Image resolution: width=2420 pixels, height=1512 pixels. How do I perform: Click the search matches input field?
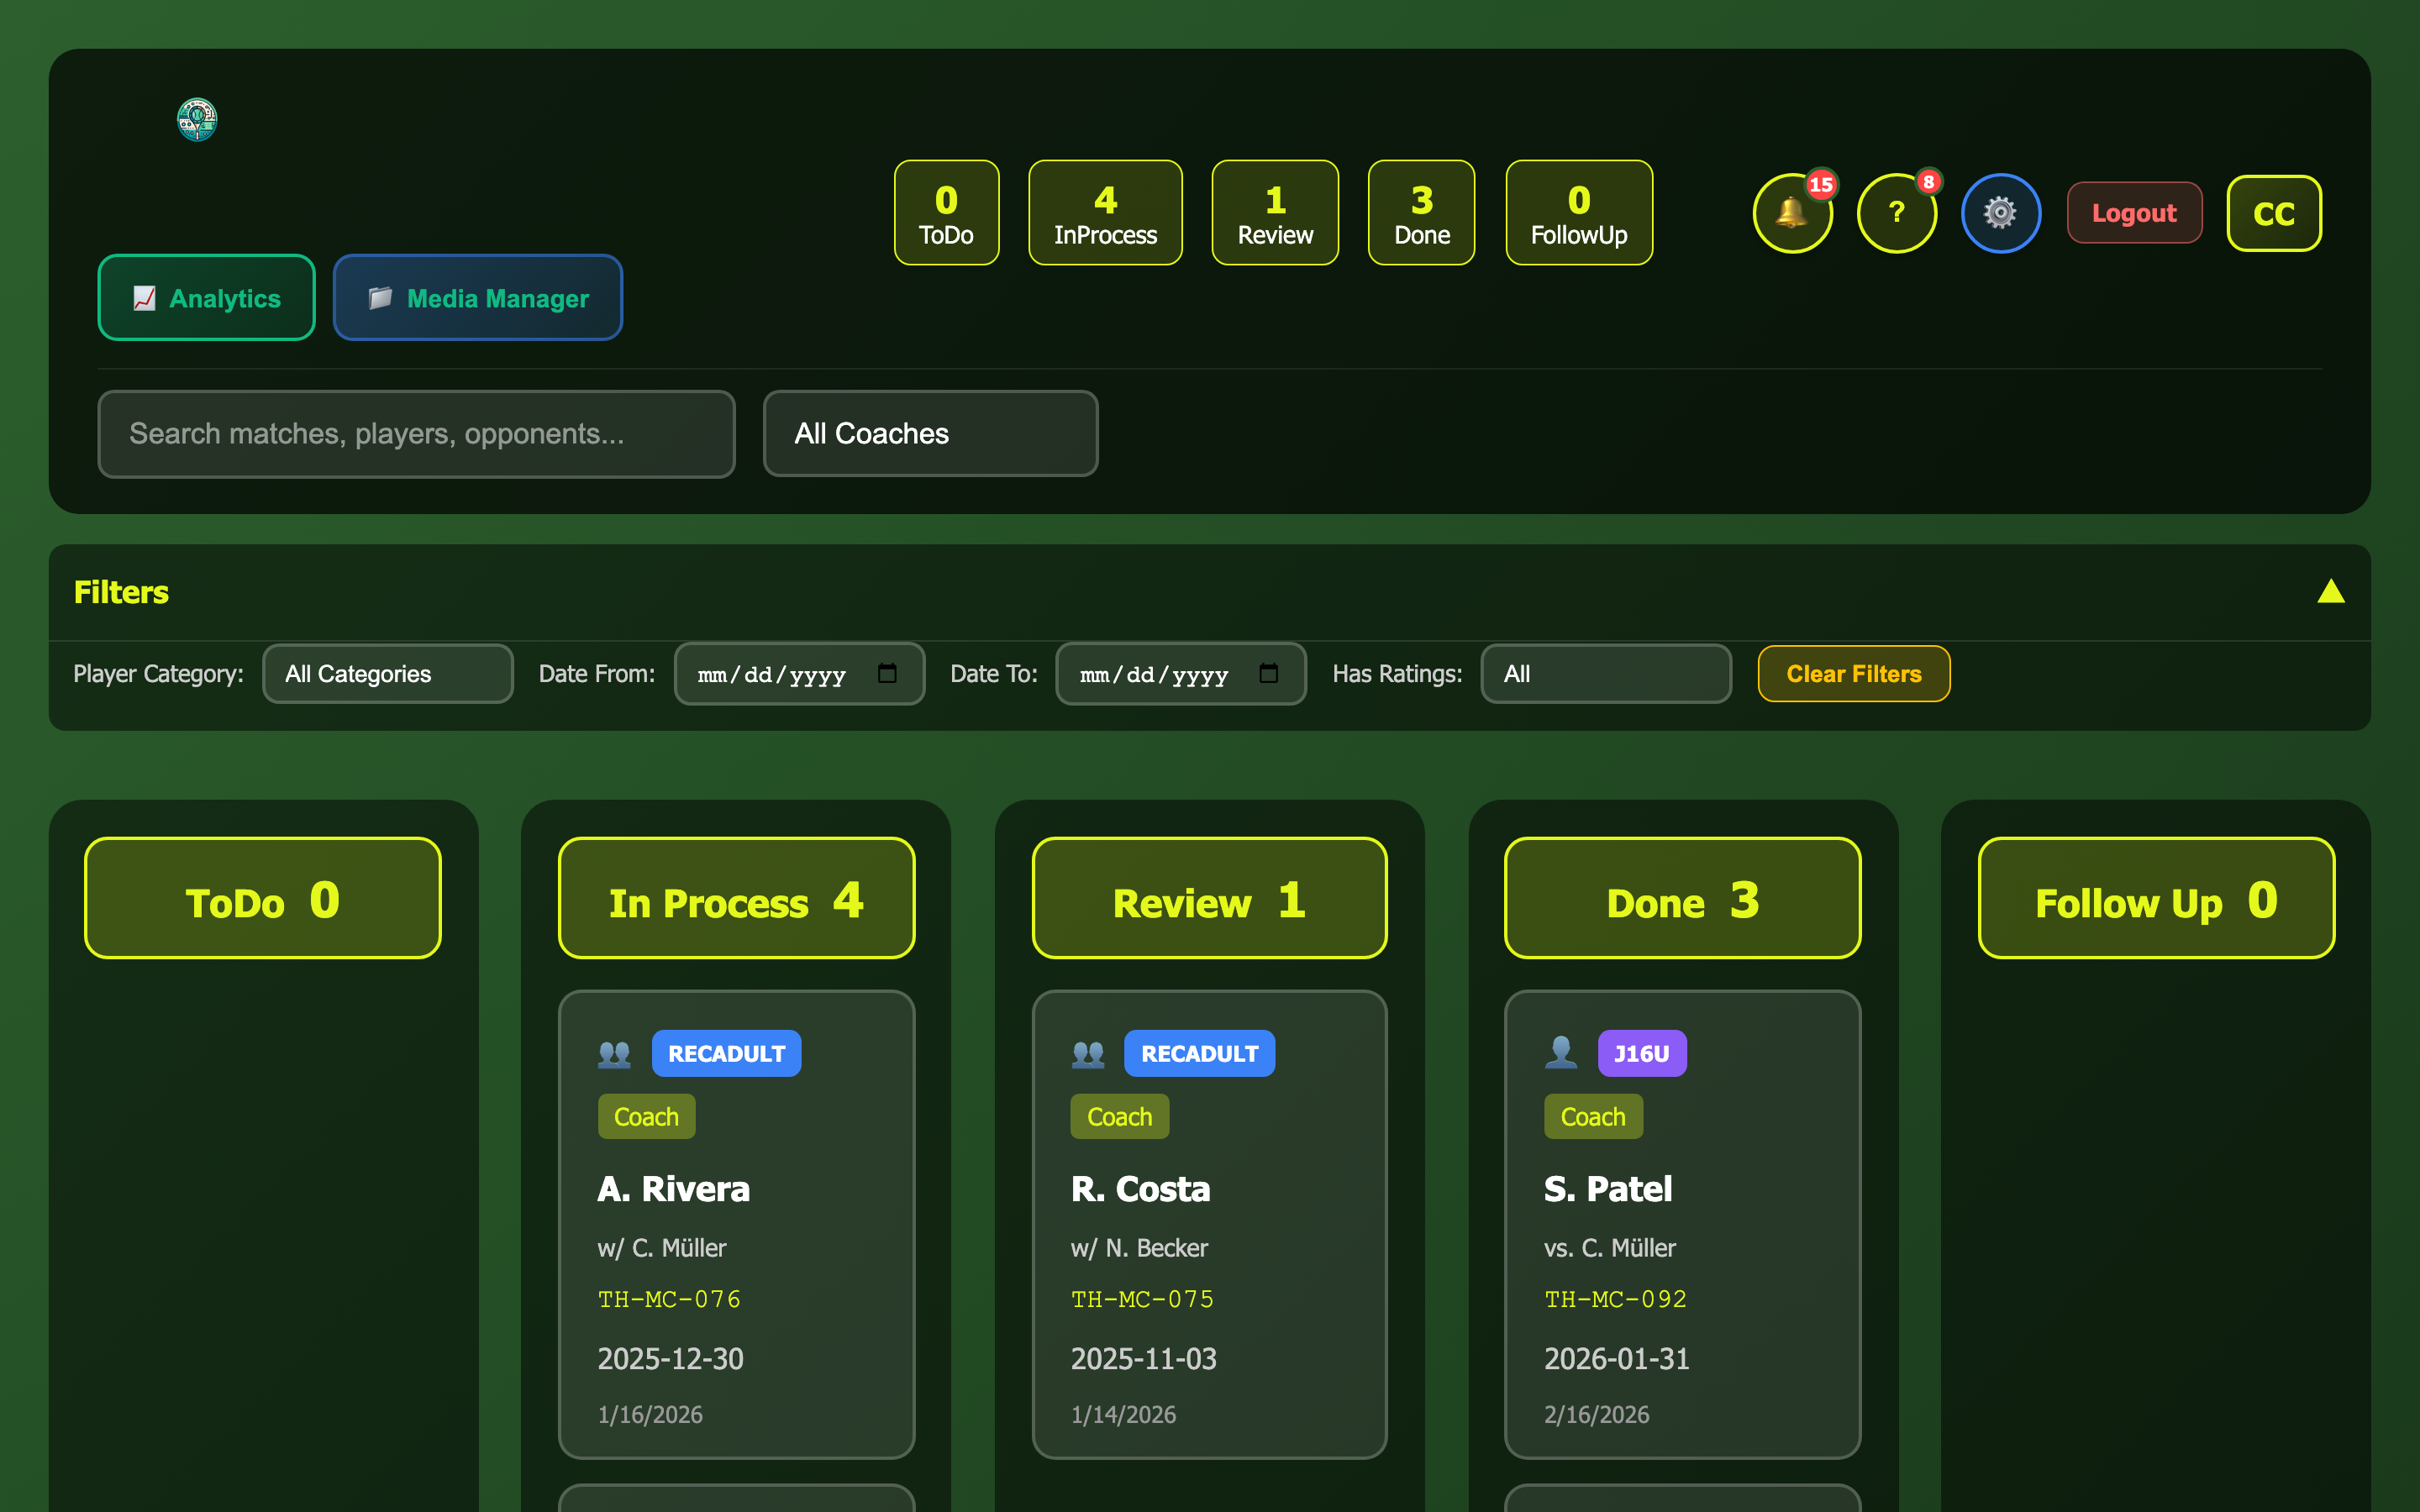click(416, 433)
